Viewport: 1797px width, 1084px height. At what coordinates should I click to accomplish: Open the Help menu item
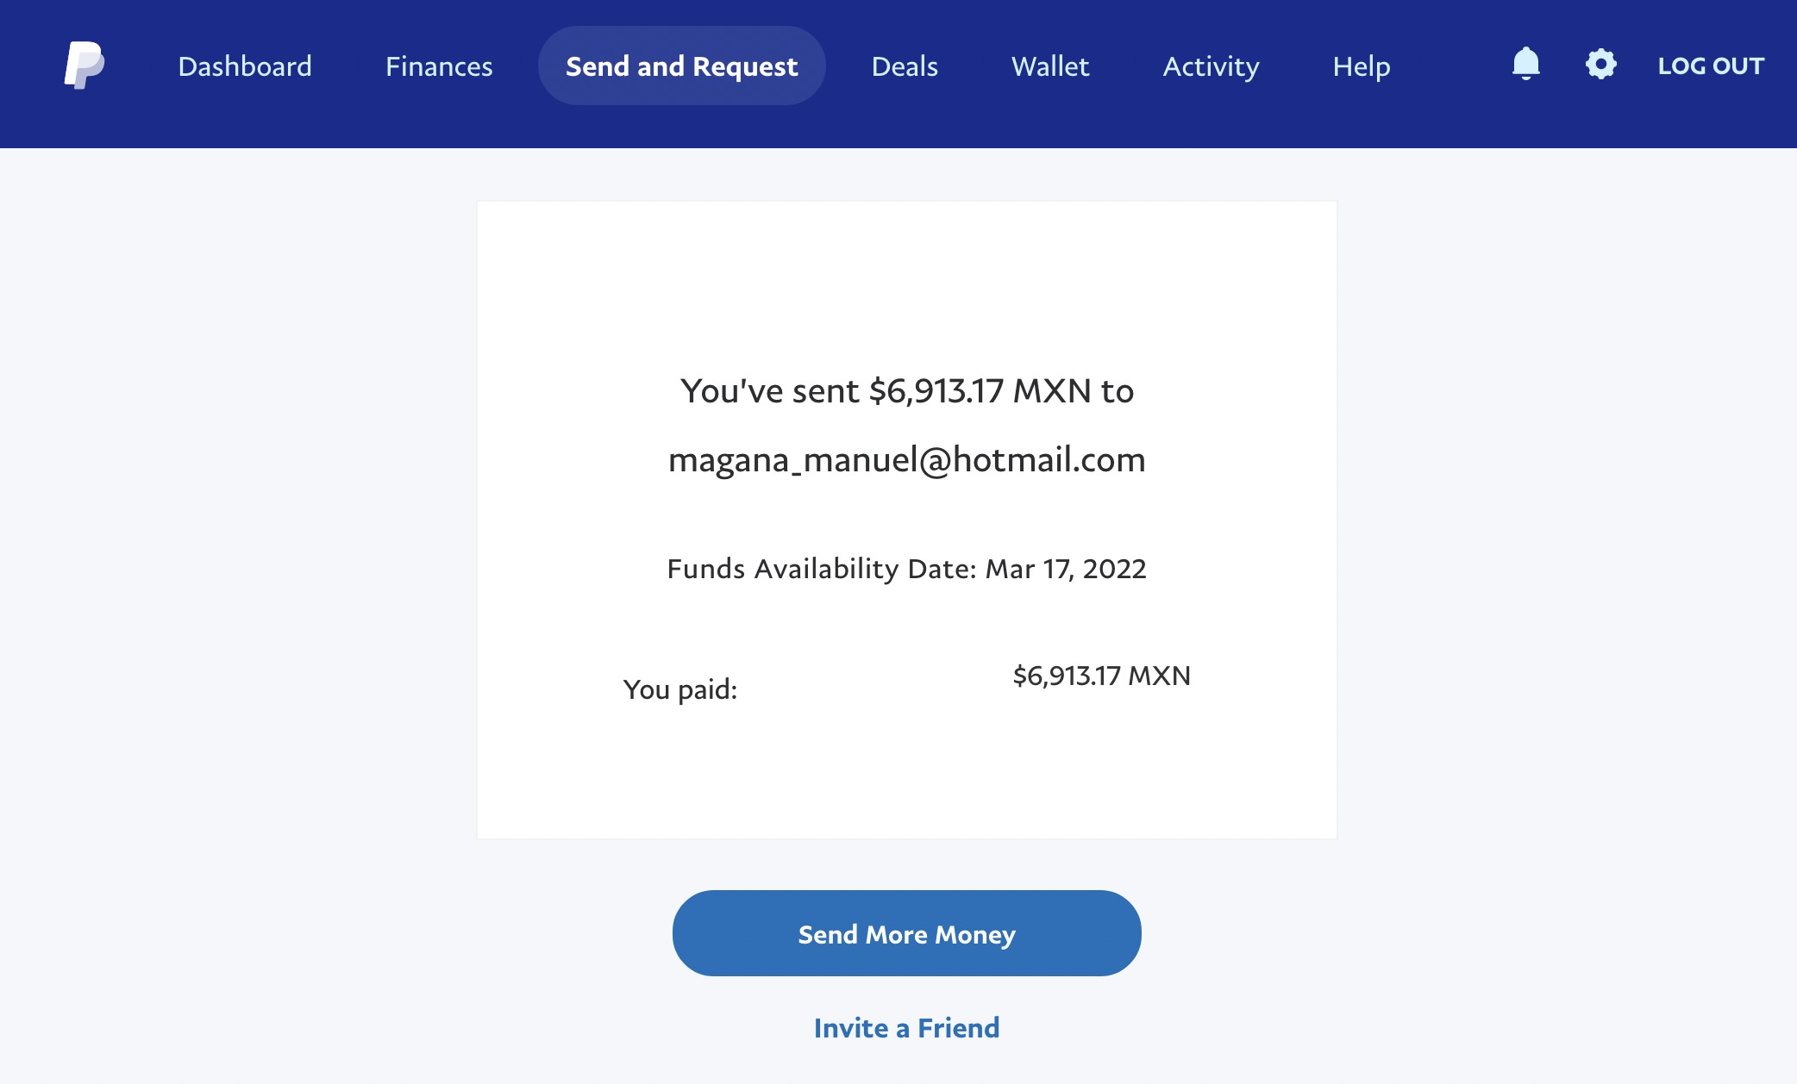pyautogui.click(x=1362, y=66)
